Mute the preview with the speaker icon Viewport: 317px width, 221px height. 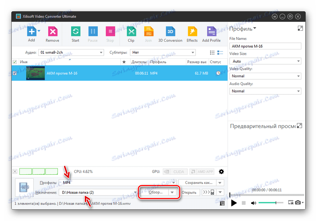253,203
